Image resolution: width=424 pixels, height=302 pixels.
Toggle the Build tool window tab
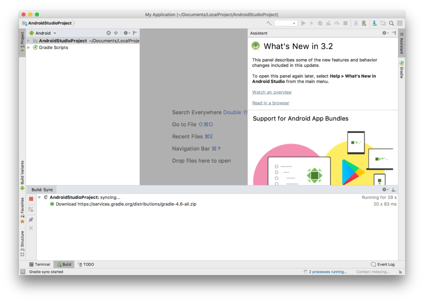(64, 264)
